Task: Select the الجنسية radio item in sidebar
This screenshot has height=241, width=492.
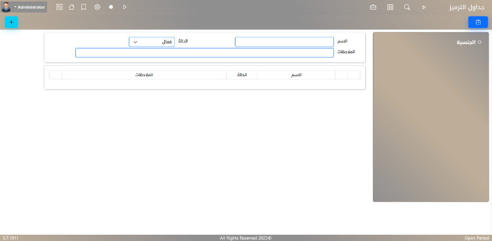Action: pyautogui.click(x=479, y=42)
